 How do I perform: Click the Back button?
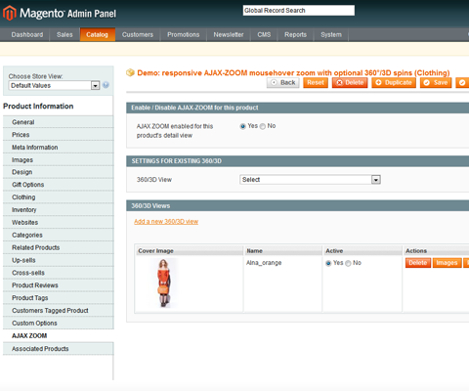tap(283, 83)
